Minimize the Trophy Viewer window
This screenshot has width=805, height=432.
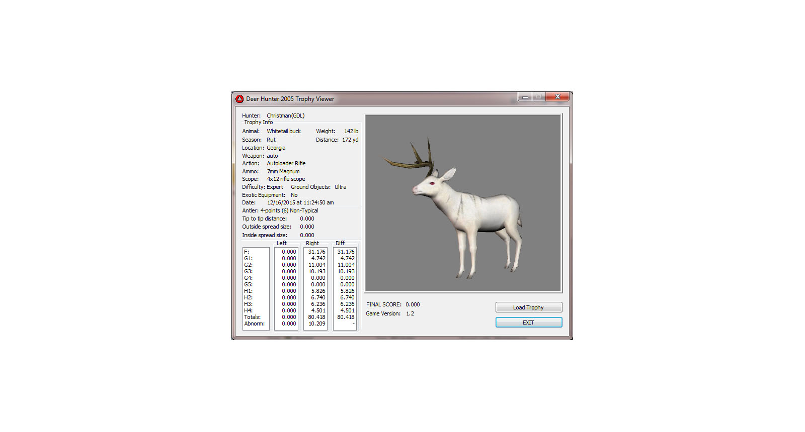(525, 97)
